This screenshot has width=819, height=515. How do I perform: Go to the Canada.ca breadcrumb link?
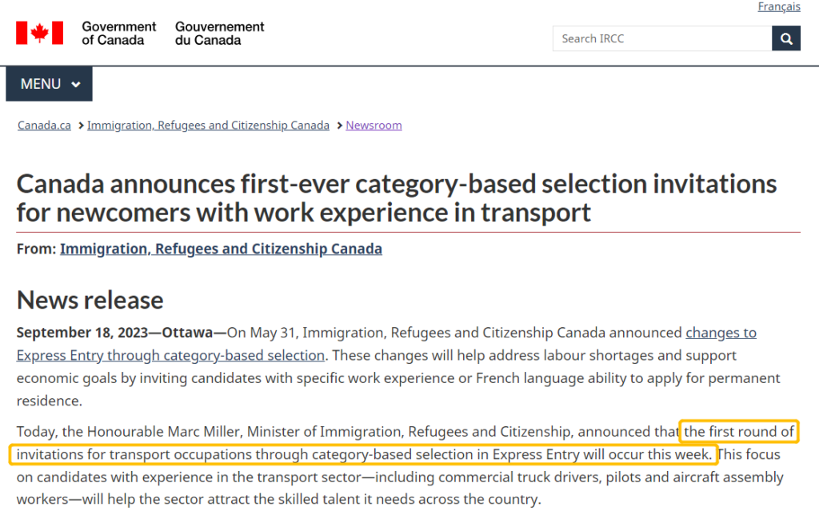[45, 126]
